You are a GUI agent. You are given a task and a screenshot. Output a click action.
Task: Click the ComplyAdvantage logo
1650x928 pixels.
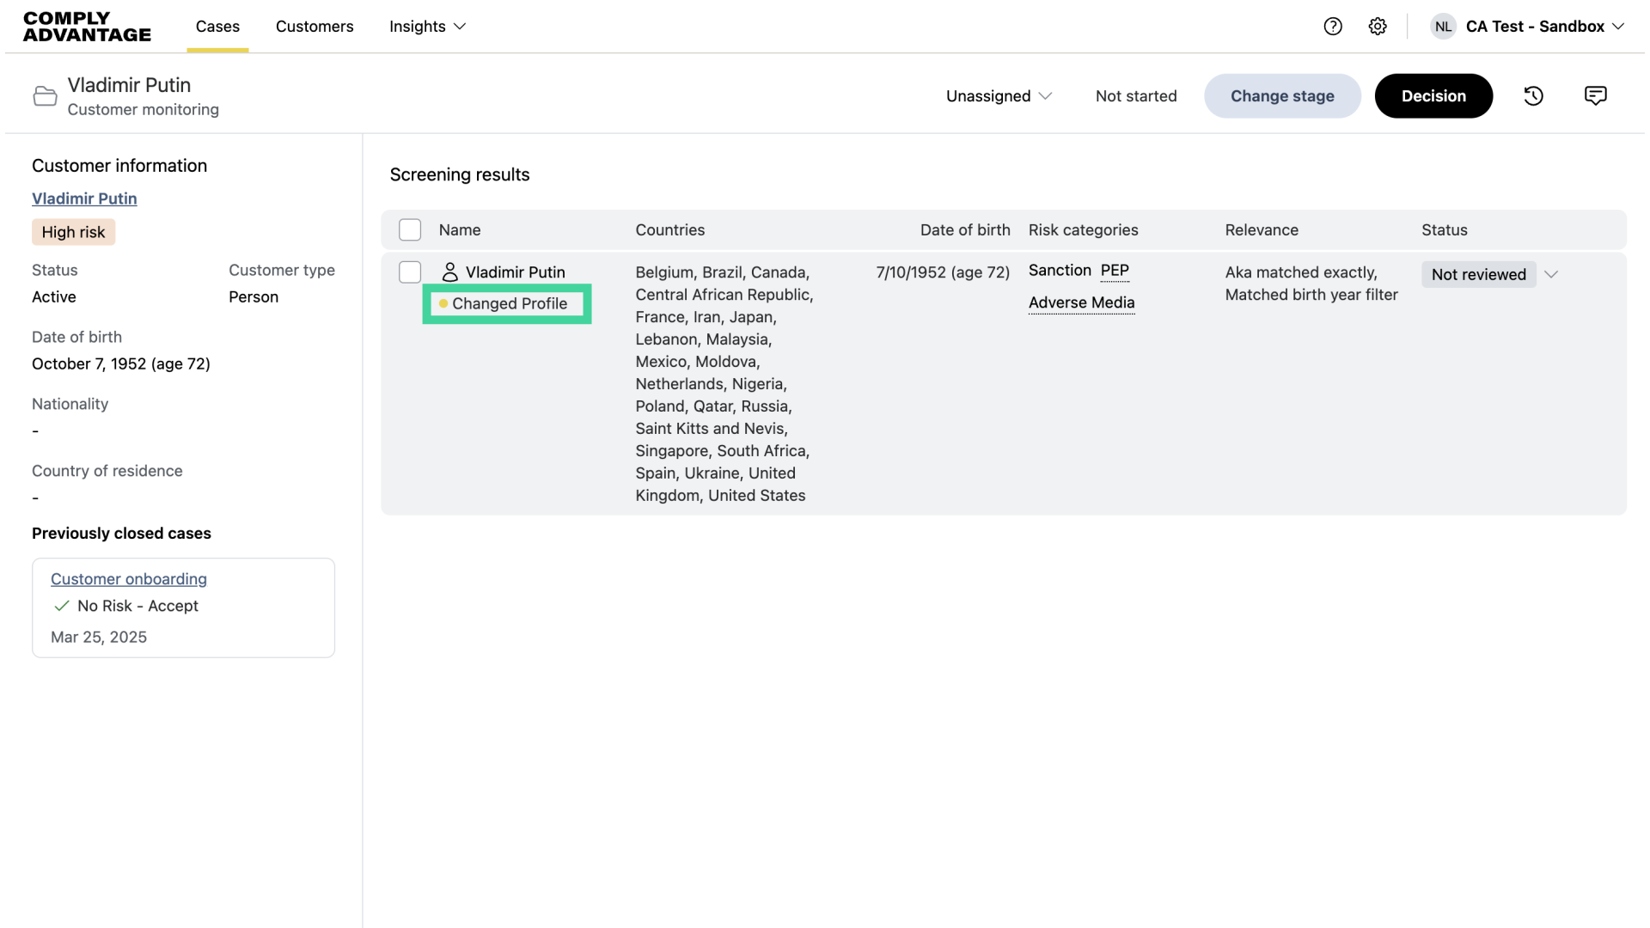(x=87, y=27)
